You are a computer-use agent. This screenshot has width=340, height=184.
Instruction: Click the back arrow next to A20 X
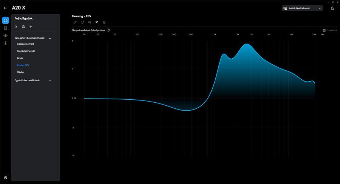pyautogui.click(x=5, y=8)
